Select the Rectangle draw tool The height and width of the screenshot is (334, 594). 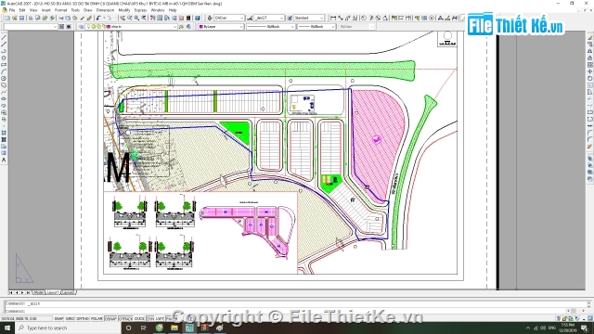tap(4, 65)
